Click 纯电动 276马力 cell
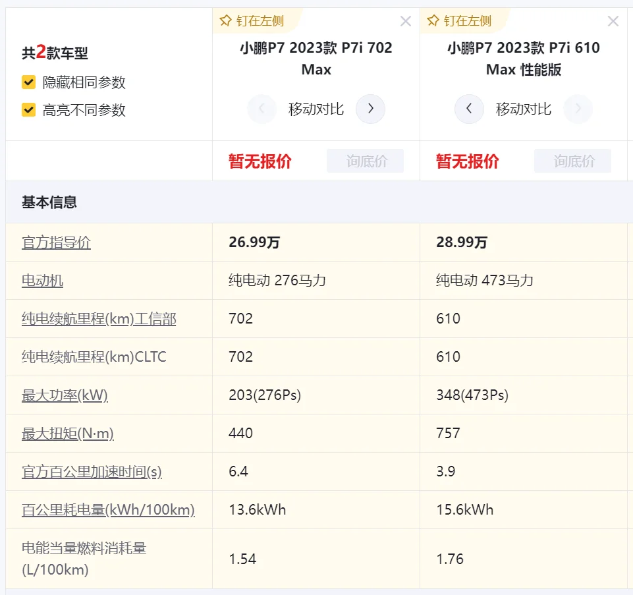 (x=277, y=280)
